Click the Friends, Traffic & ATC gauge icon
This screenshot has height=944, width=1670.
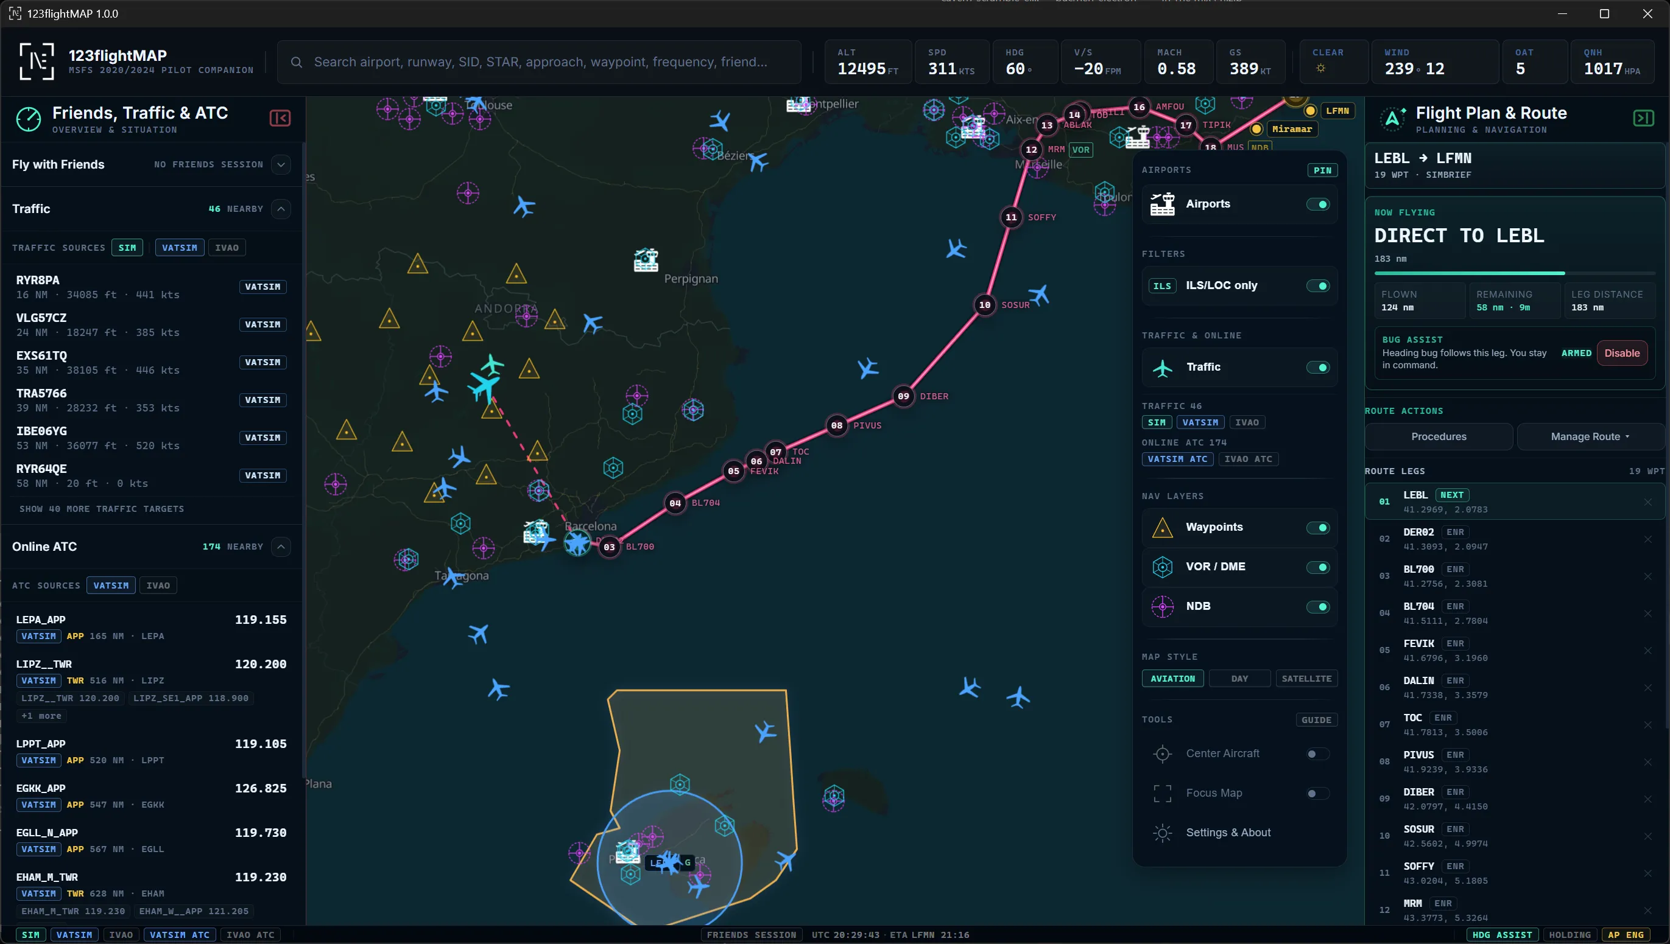pos(29,119)
